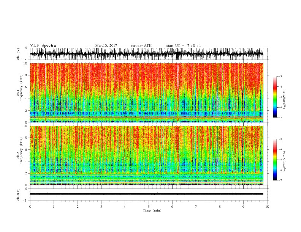This screenshot has width=301, height=232.
Task: Click the "1" minute tick on time axis
Action: click(x=54, y=207)
